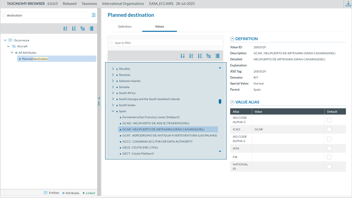Image resolution: width=352 pixels, height=198 pixels.
Task: Click the values list scrollbar thumb
Action: click(220, 101)
